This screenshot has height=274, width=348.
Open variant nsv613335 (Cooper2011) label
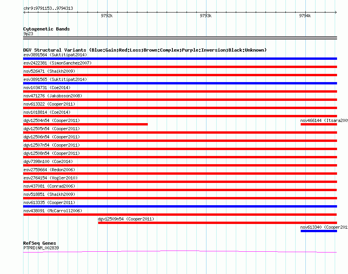click(49, 202)
